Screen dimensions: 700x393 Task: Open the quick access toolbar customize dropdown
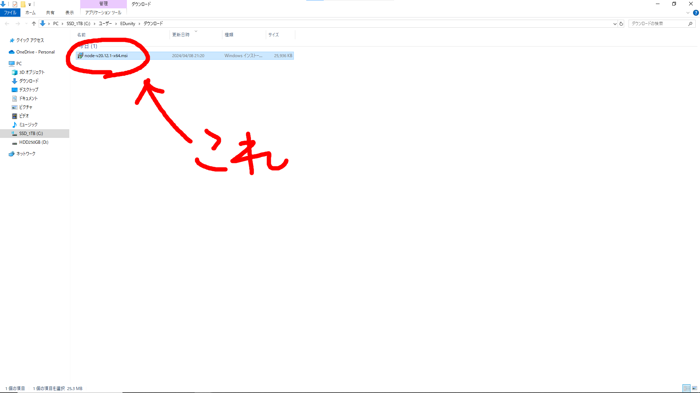pyautogui.click(x=30, y=4)
